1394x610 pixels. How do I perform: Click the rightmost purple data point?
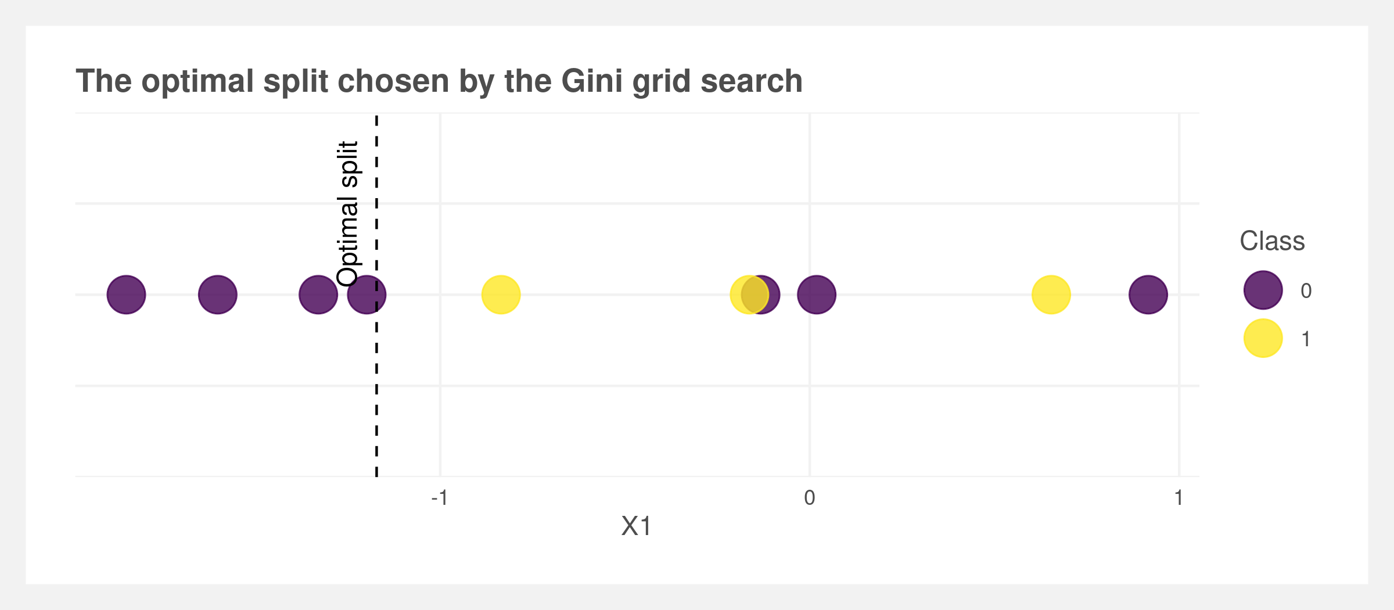point(1148,295)
